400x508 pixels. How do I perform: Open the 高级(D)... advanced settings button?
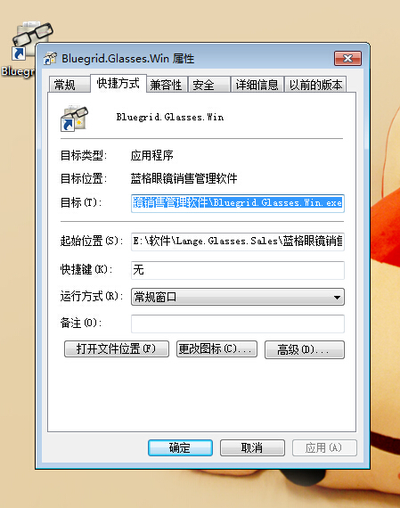(305, 349)
